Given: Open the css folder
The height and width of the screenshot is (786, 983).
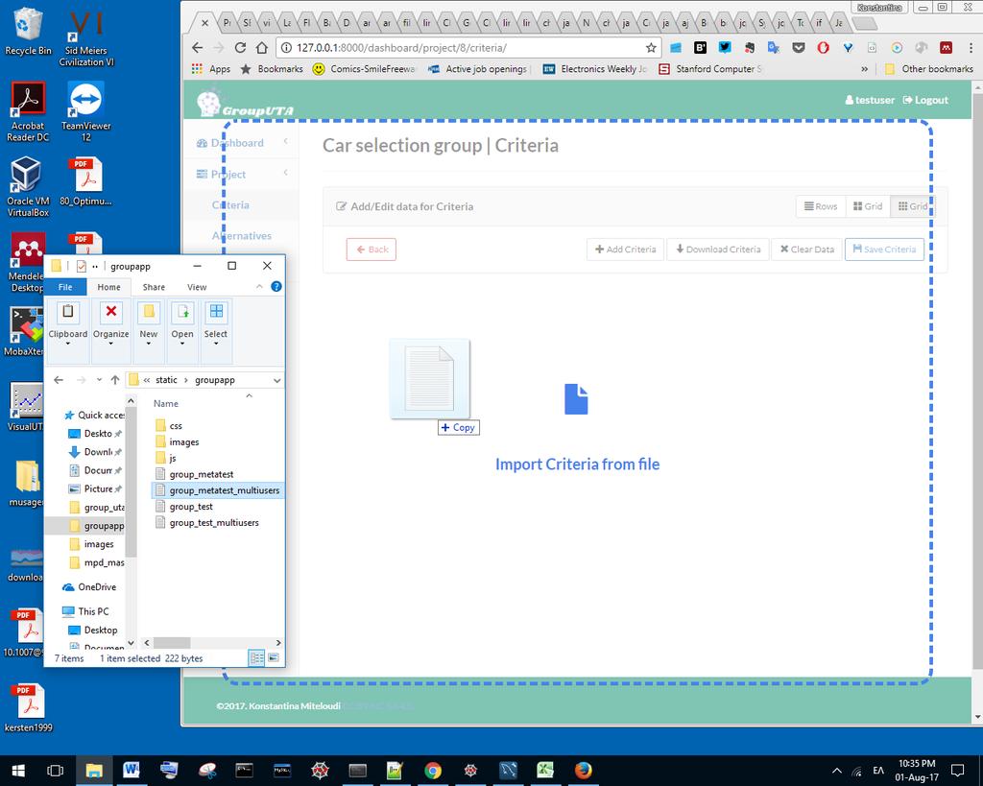Looking at the screenshot, I should tap(168, 425).
